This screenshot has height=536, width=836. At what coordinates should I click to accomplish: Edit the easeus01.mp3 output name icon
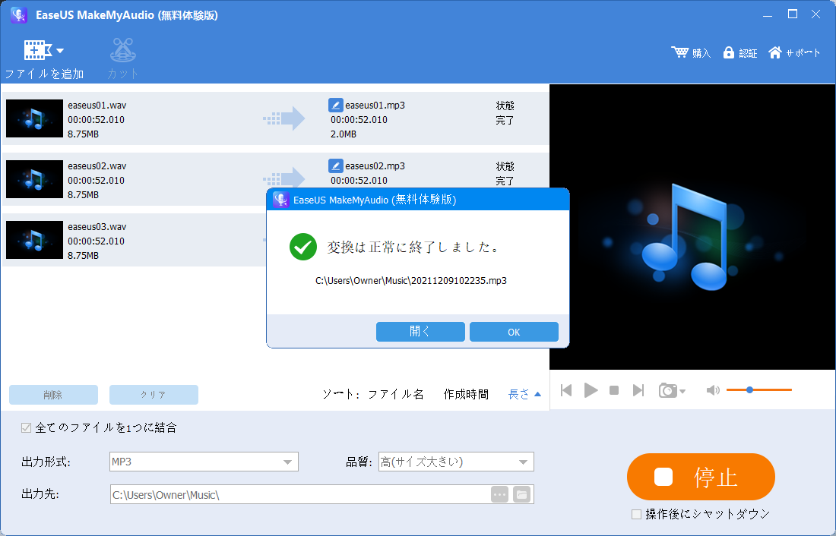[335, 105]
